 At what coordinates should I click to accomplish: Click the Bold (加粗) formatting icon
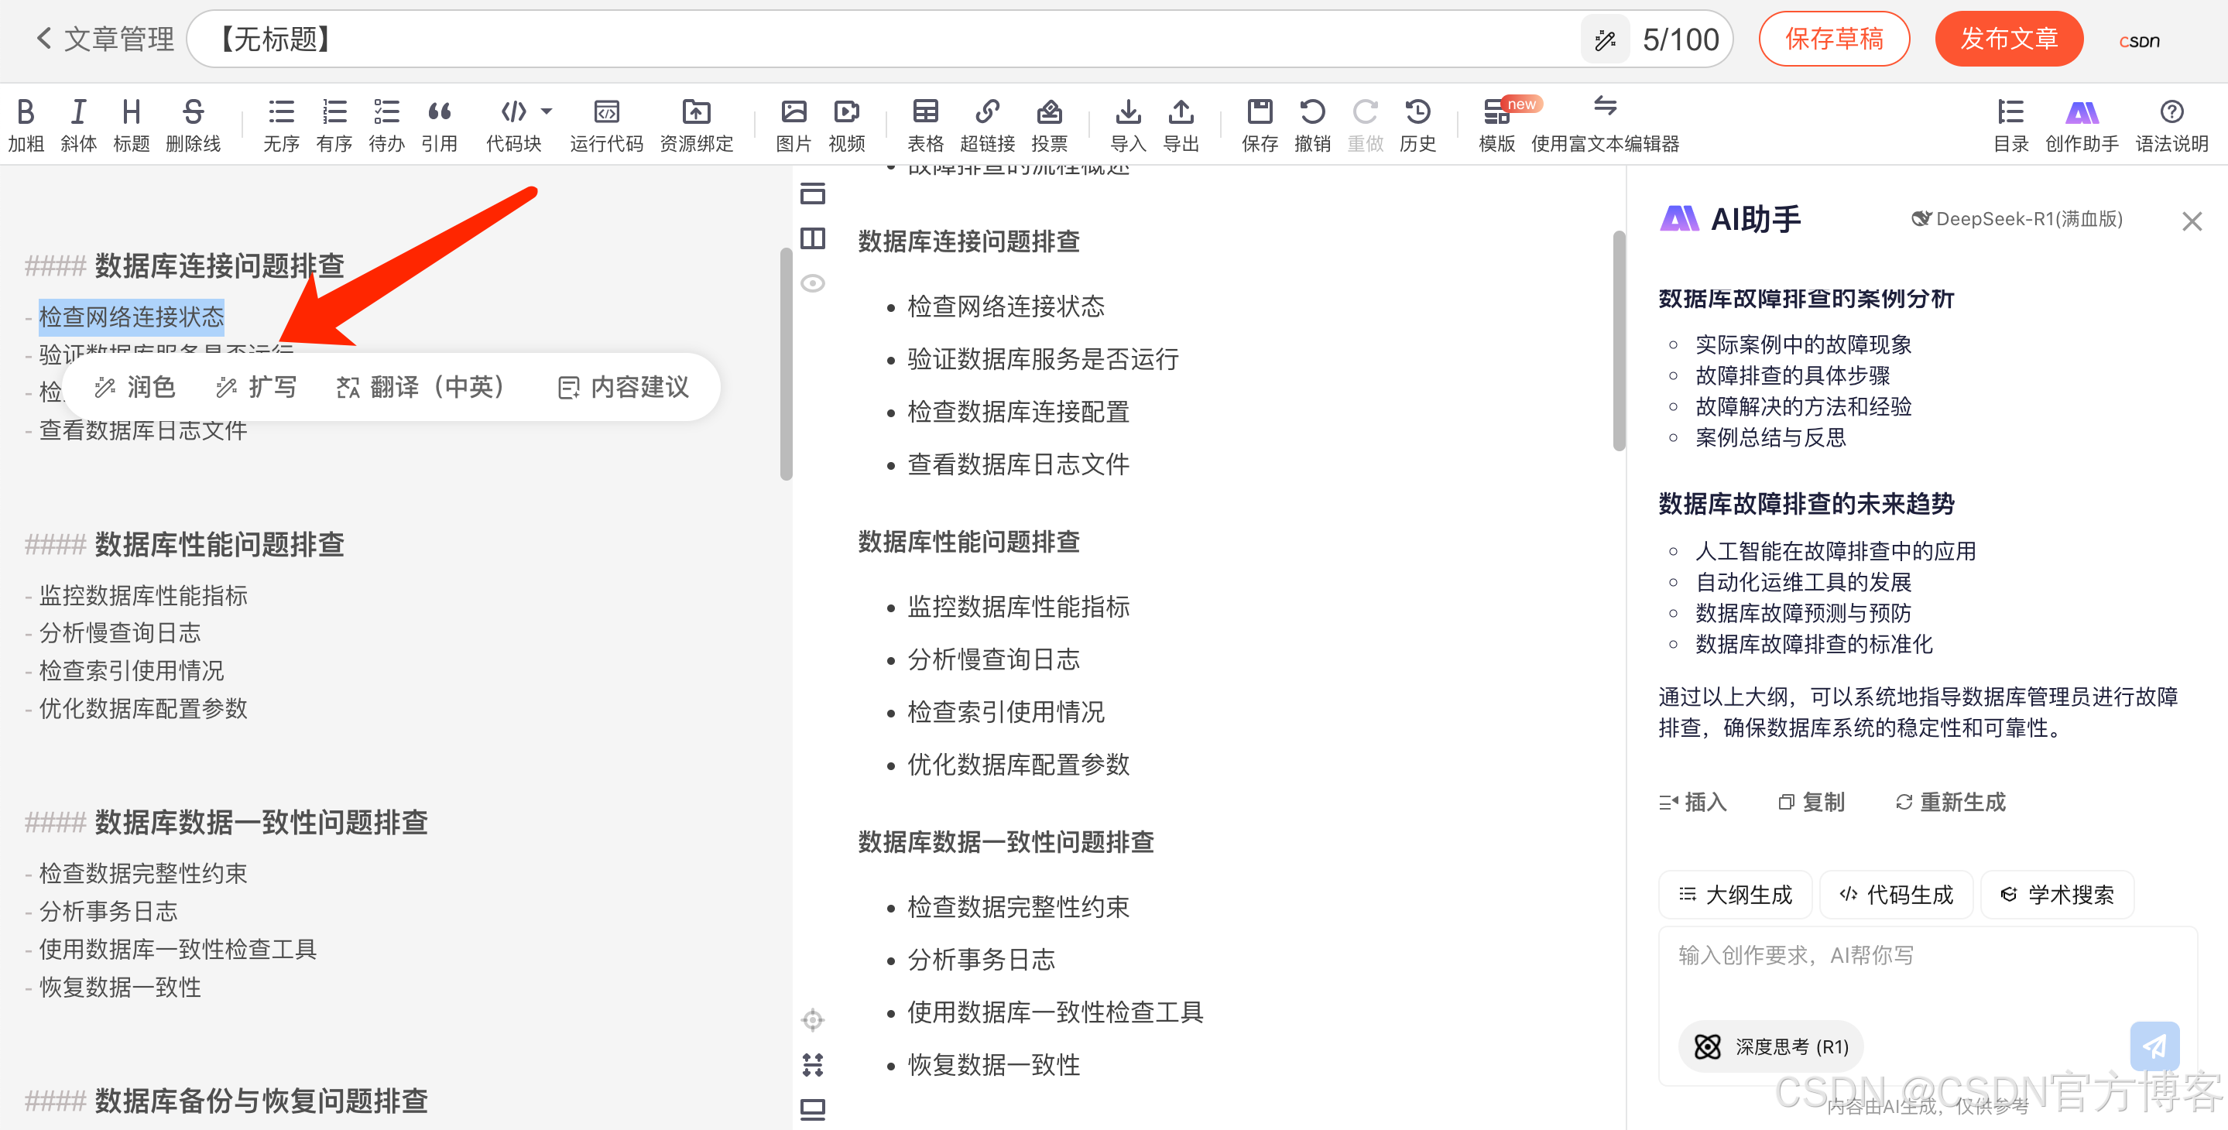26,113
